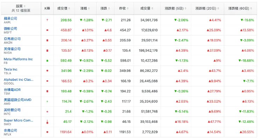Click AAPL price 208.55

click(66, 20)
